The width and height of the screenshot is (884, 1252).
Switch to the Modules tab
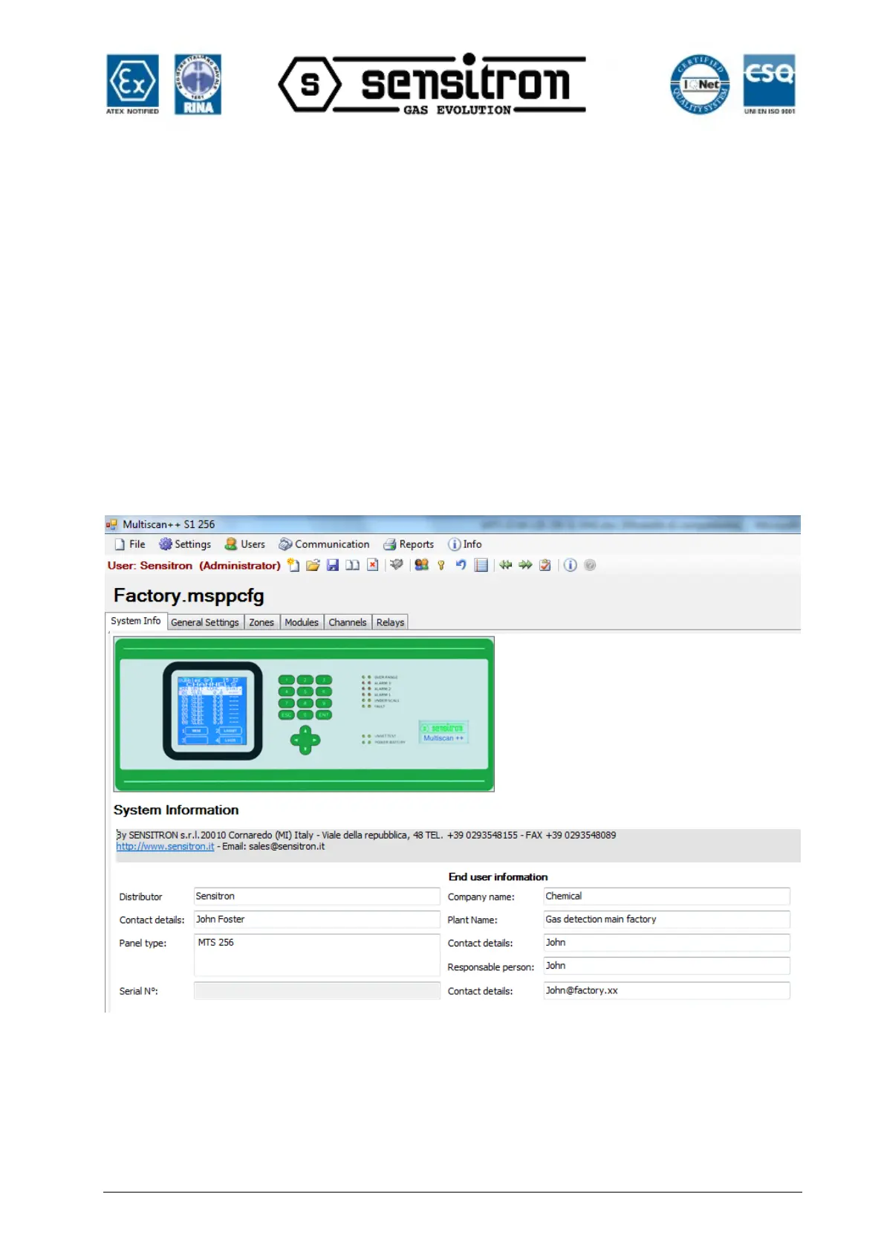[302, 622]
